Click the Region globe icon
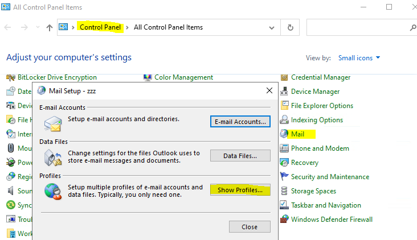The height and width of the screenshot is (240, 417). tap(11, 176)
